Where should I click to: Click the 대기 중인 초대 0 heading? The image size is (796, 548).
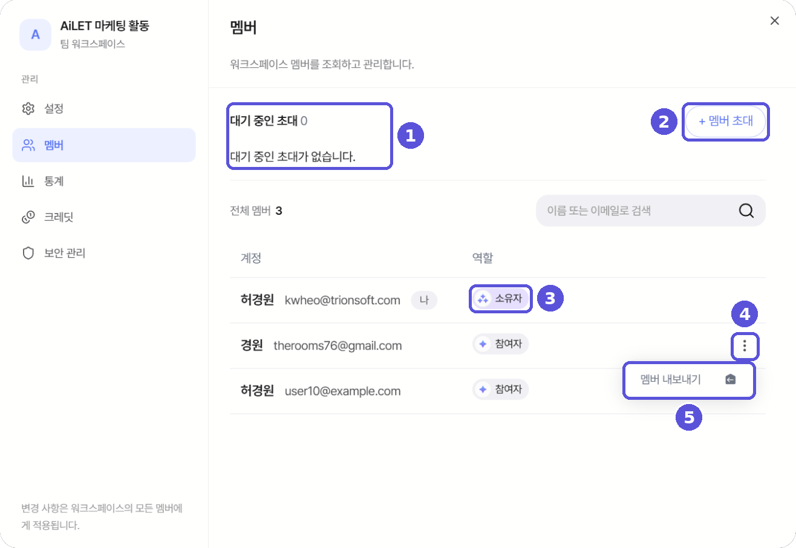(x=269, y=121)
